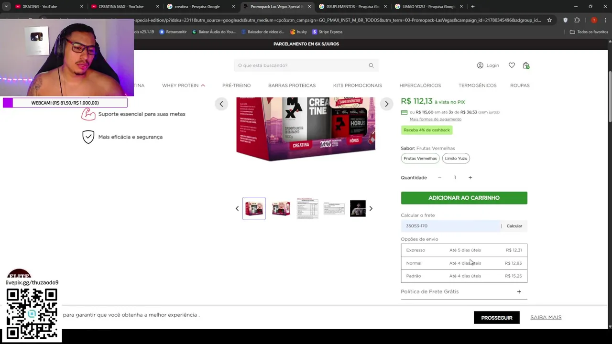This screenshot has height=344, width=612.
Task: Choose the Frutas Vermelhas flavor
Action: [x=420, y=158]
